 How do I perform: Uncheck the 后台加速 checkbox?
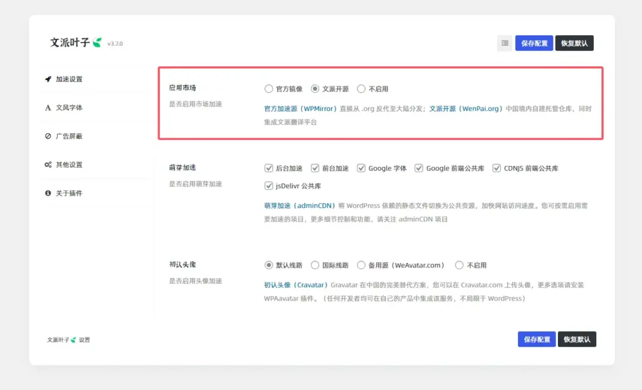click(269, 168)
